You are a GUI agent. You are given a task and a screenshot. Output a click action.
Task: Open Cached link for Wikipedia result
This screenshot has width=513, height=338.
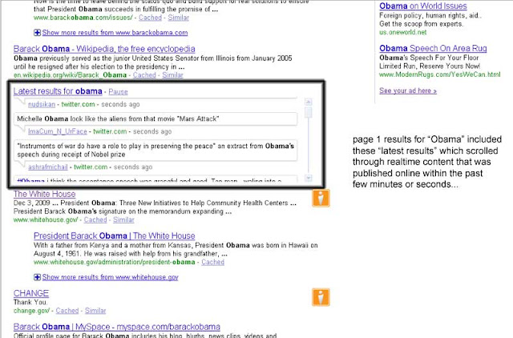coord(144,75)
